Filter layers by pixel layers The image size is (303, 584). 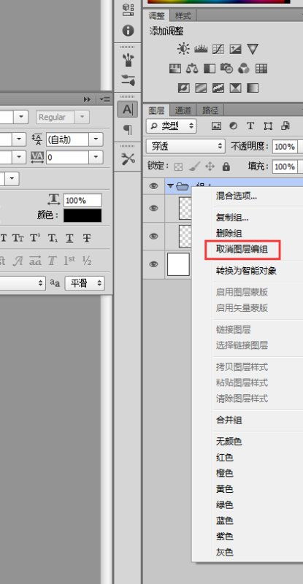click(x=217, y=126)
